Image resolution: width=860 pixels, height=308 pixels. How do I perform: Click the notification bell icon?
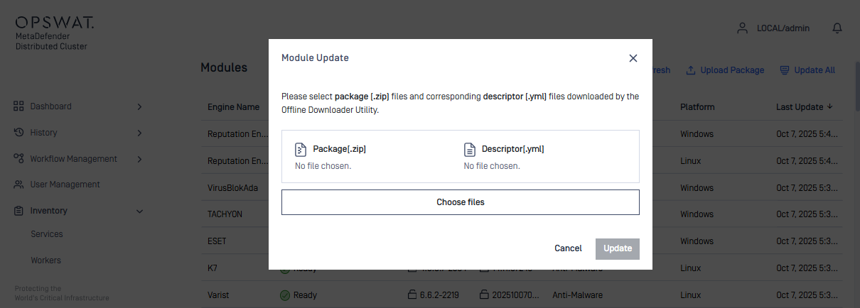pos(837,28)
